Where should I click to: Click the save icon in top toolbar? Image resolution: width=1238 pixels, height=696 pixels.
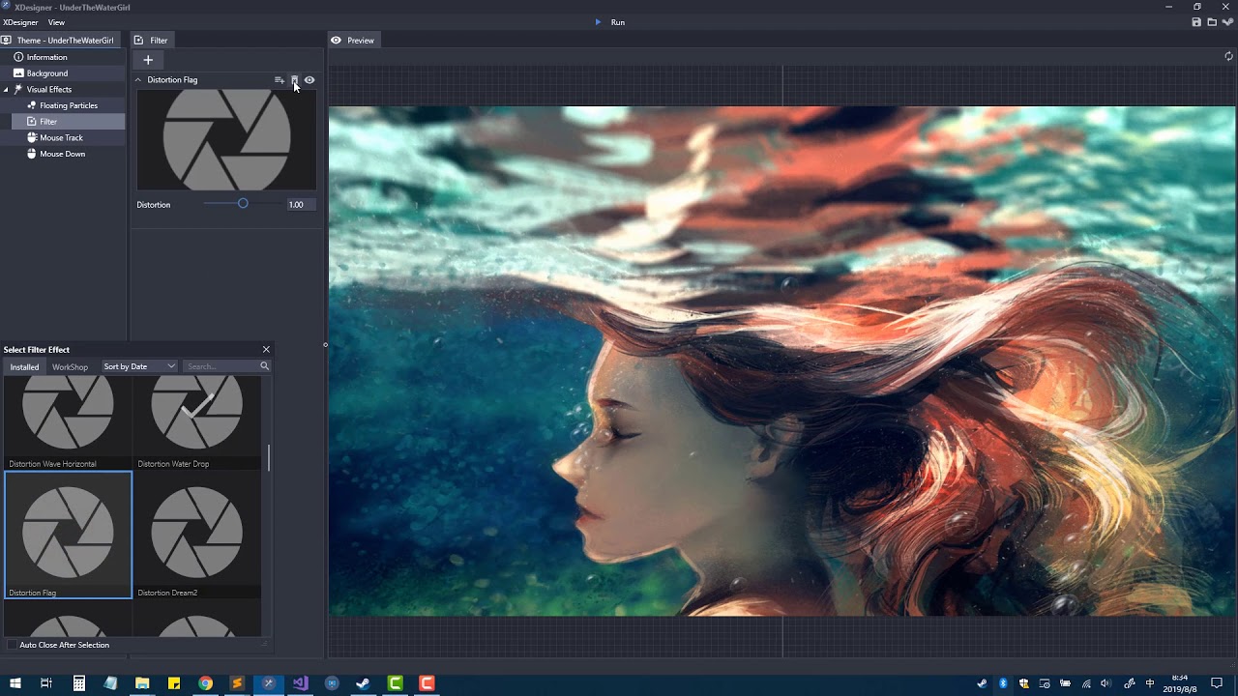click(x=1196, y=22)
